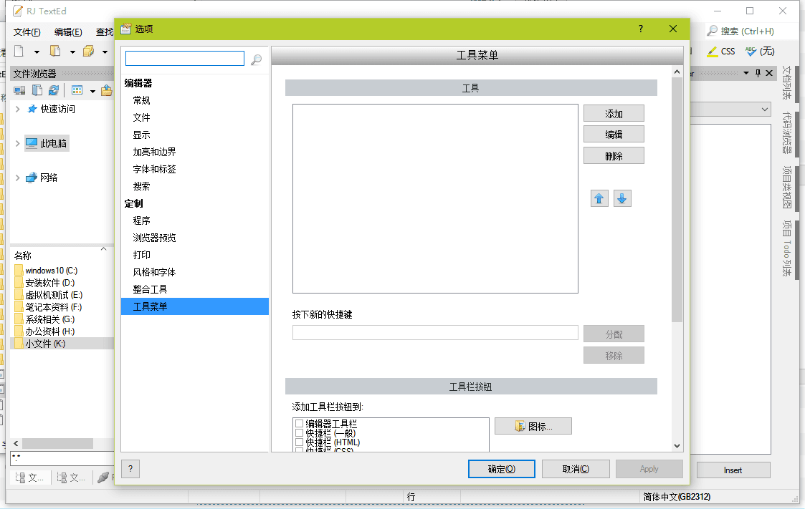
Task: Click the 按下新的快捷键 input field
Action: point(434,332)
